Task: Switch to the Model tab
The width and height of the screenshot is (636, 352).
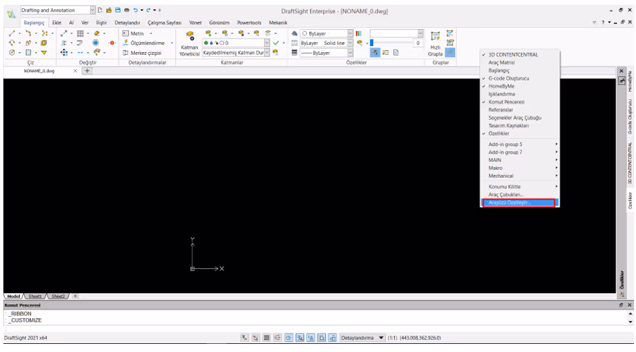Action: point(14,296)
